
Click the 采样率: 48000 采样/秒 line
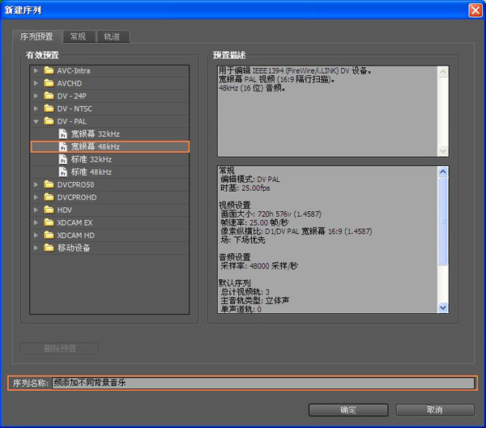click(x=259, y=265)
